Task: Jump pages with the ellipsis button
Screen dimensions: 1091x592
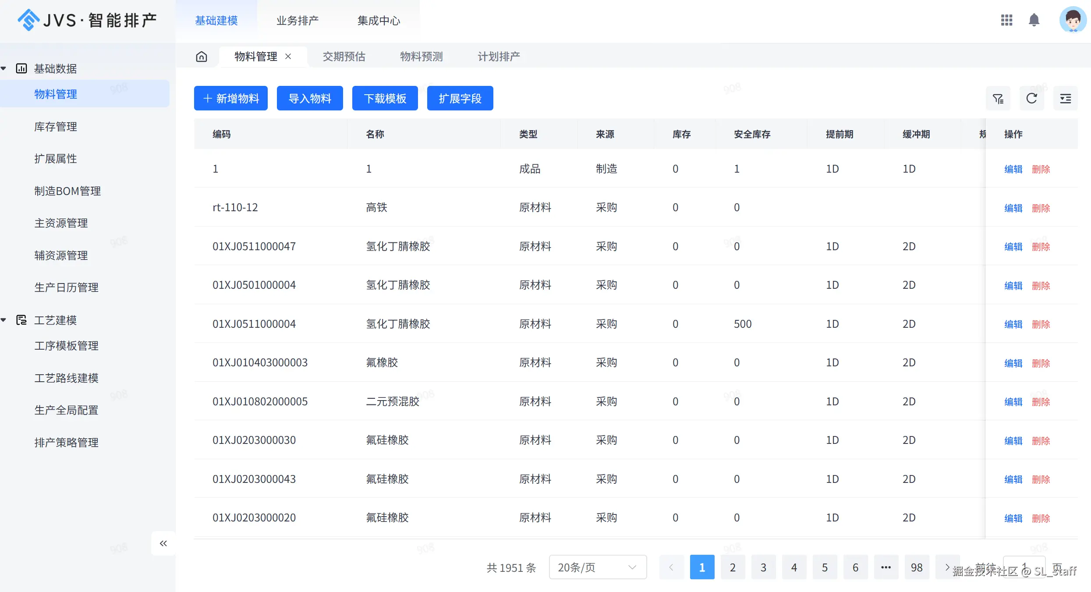Action: pos(886,567)
